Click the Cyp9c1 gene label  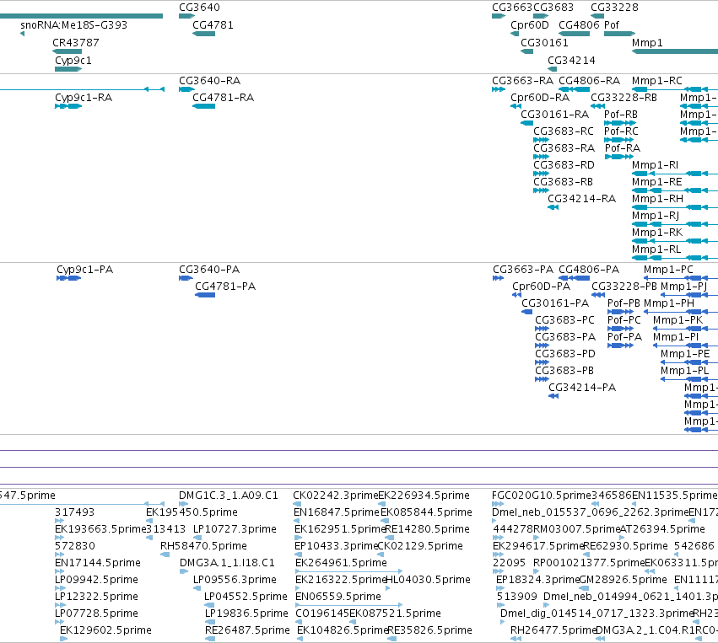[x=73, y=61]
